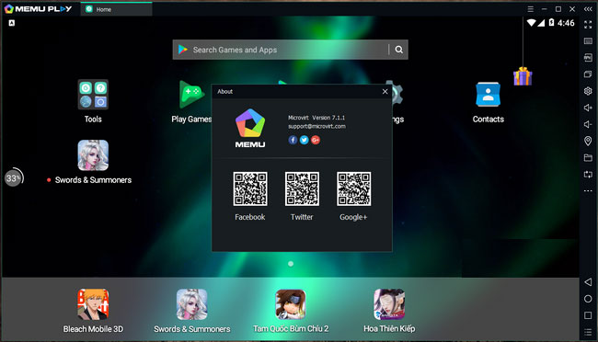Open the keyboard mapping tool
The height and width of the screenshot is (342, 598).
pos(588,41)
